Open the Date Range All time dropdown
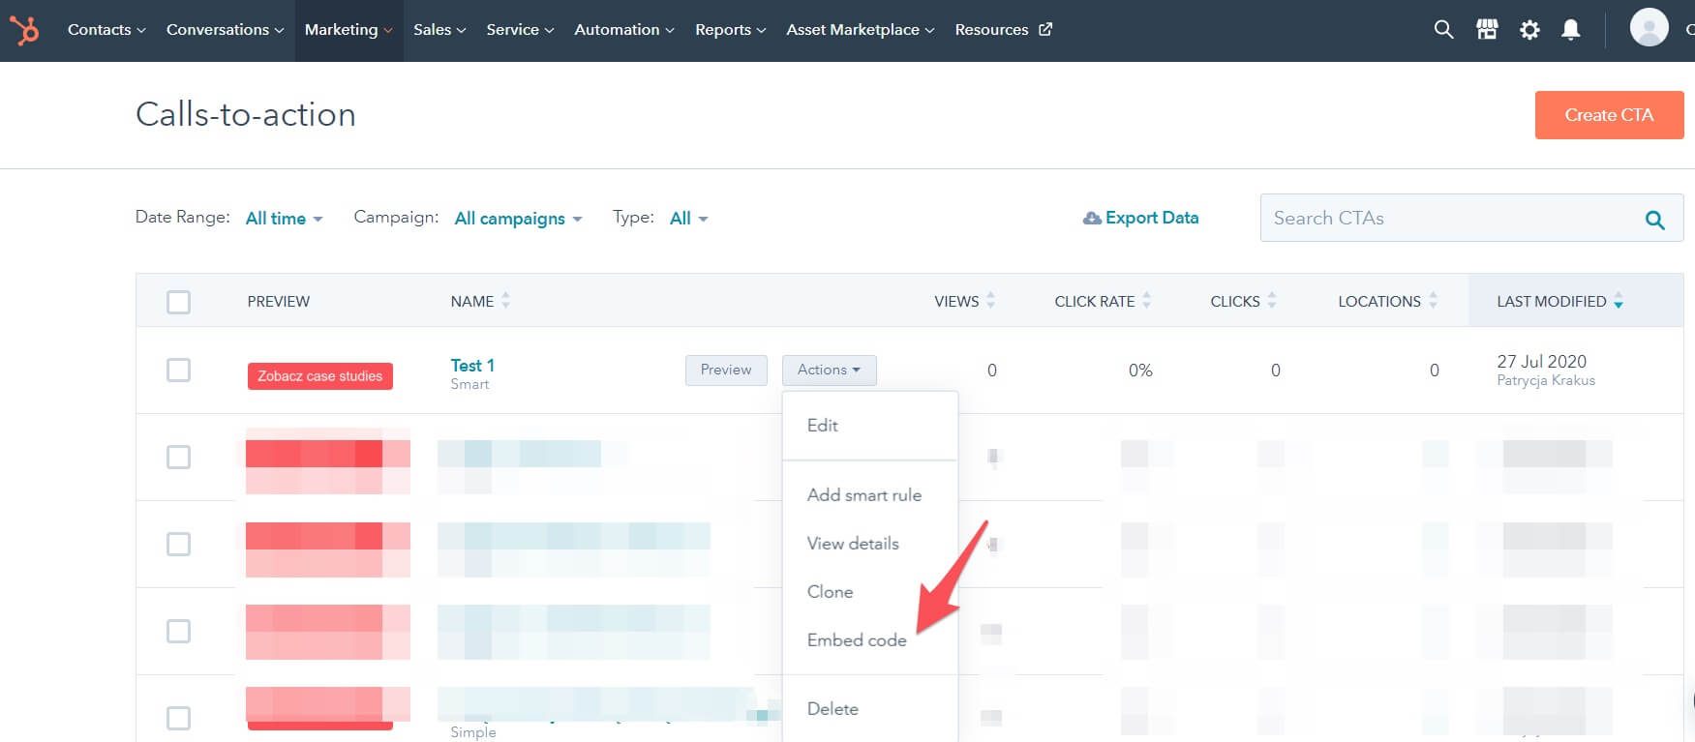 coord(284,219)
